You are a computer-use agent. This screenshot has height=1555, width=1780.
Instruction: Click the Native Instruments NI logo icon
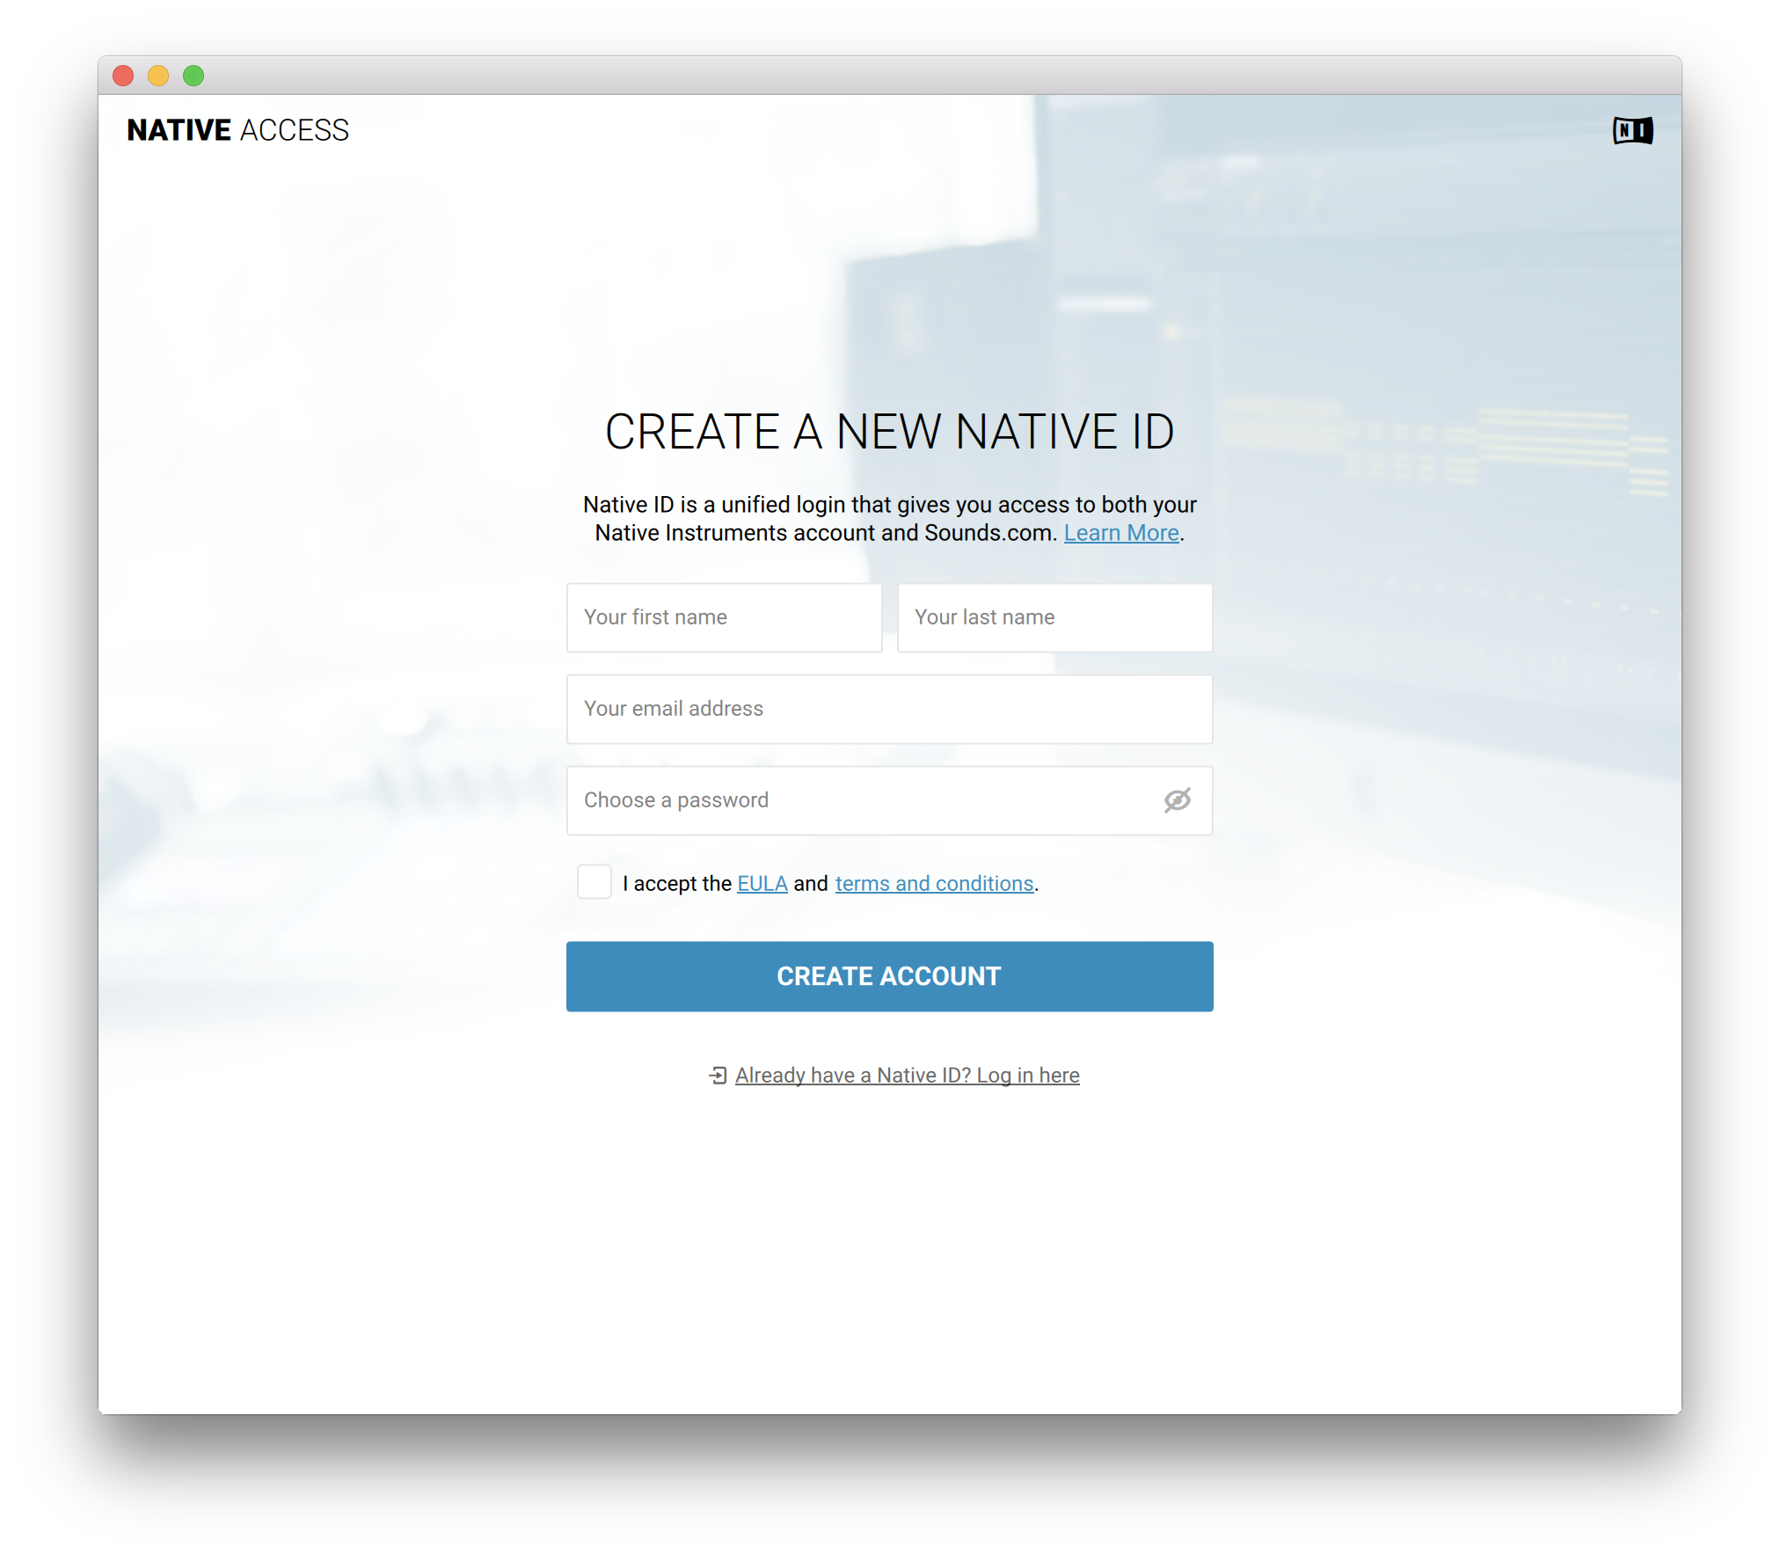tap(1632, 130)
